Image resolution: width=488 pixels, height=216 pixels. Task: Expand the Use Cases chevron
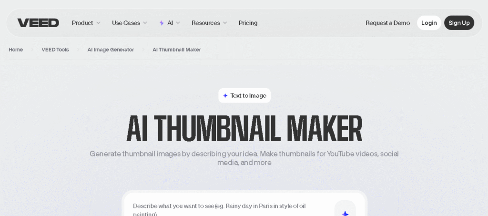145,23
